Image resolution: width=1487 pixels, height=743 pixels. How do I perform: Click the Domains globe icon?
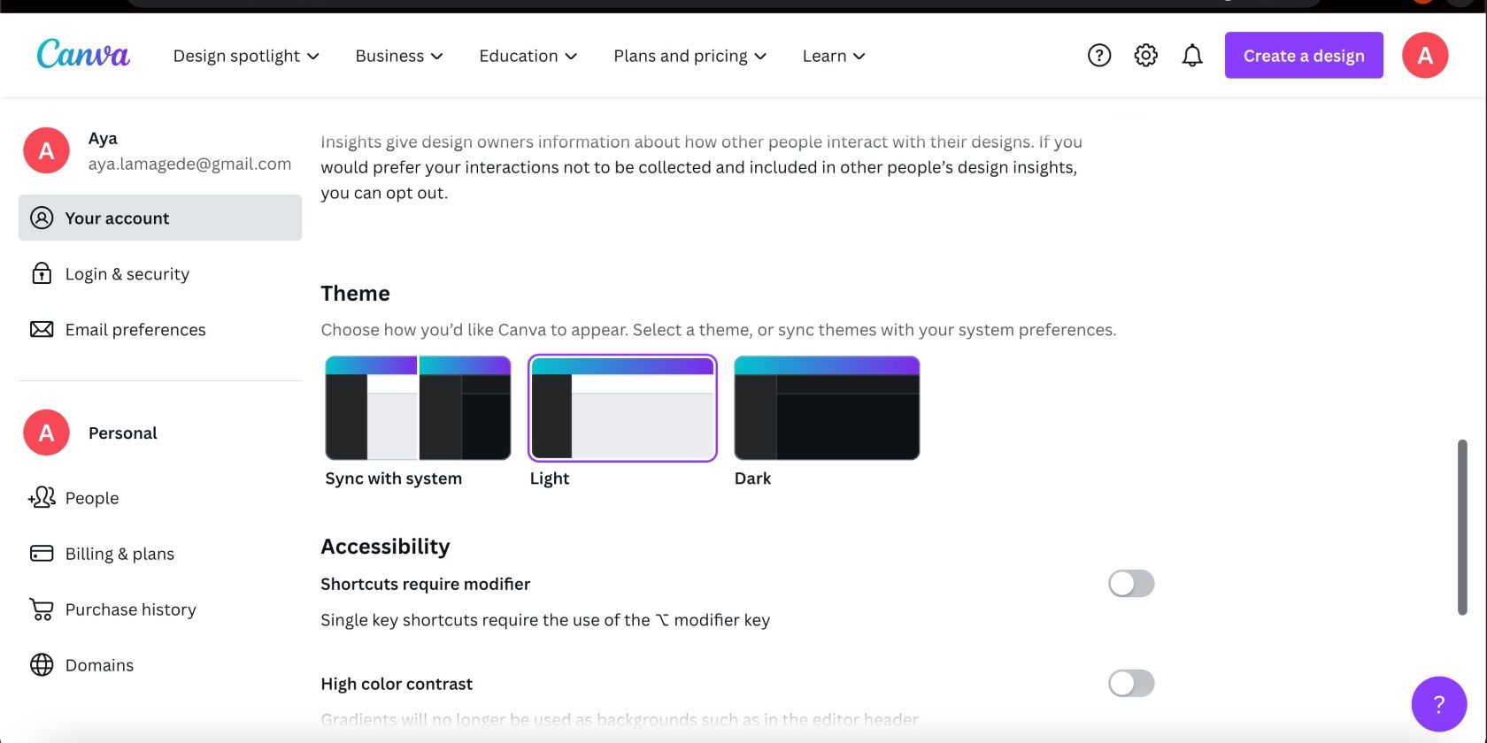pyautogui.click(x=42, y=665)
